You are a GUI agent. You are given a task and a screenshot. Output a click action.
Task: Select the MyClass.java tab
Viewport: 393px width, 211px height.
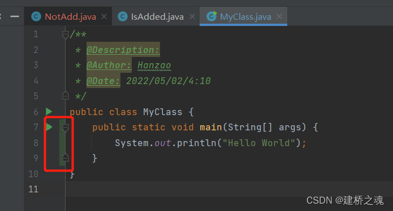[x=243, y=16]
